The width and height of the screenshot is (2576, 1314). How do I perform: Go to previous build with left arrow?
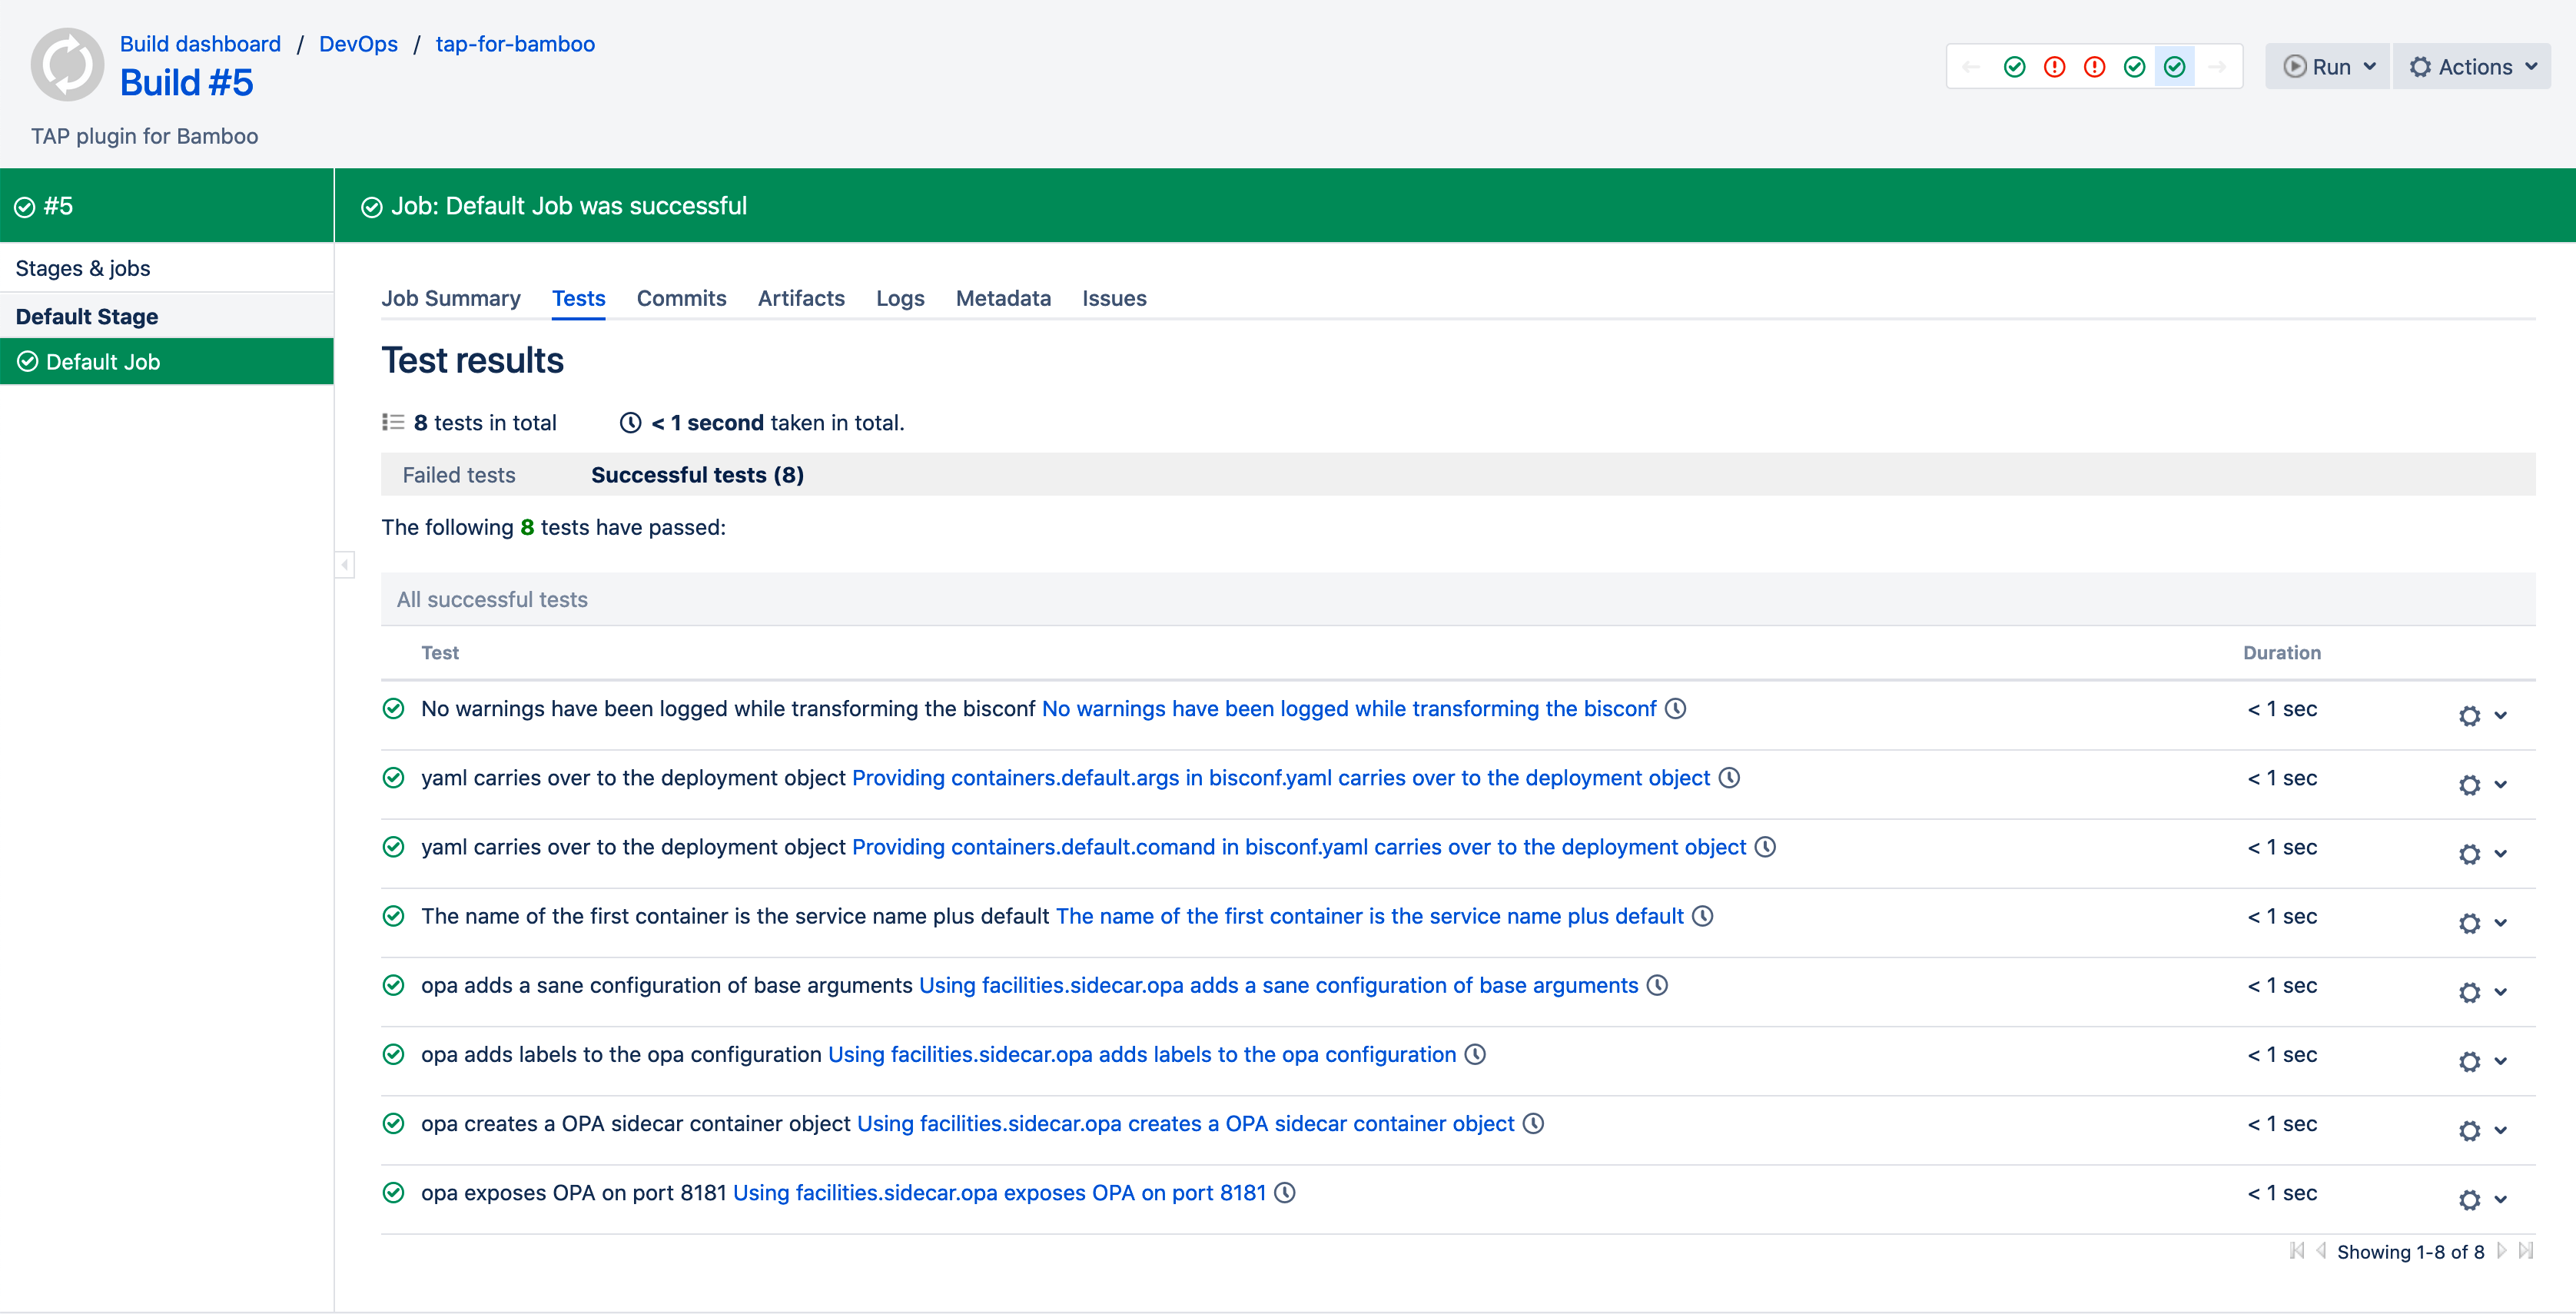(x=1971, y=67)
